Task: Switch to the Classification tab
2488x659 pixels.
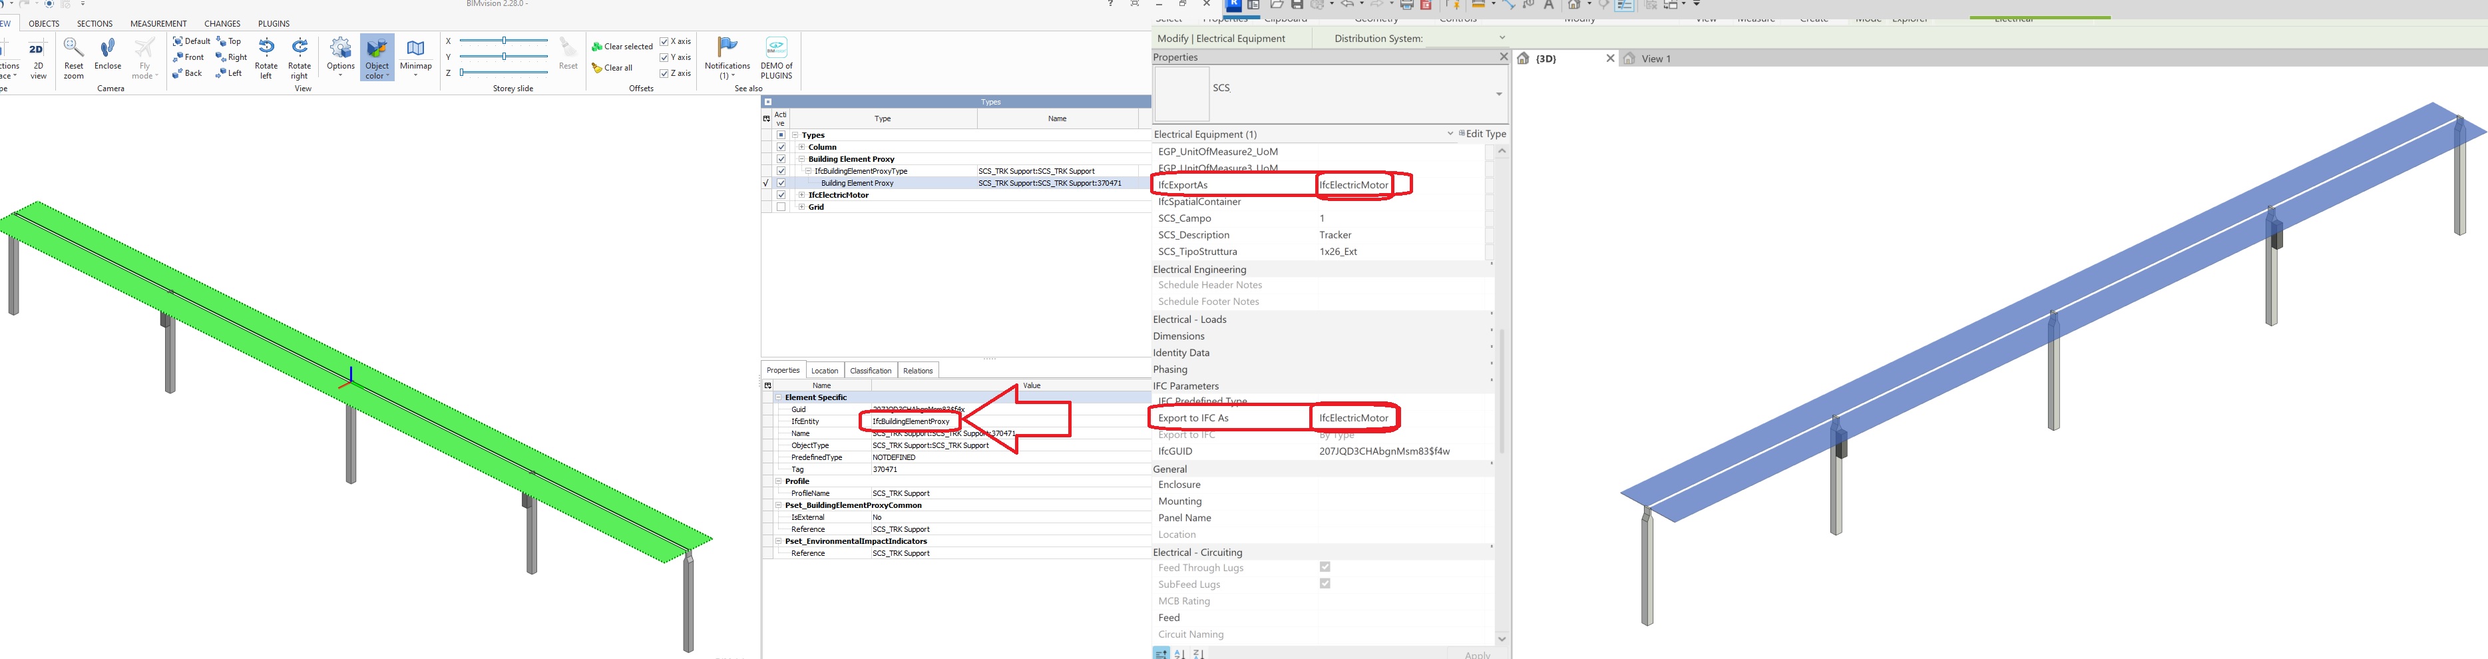Action: (x=870, y=369)
